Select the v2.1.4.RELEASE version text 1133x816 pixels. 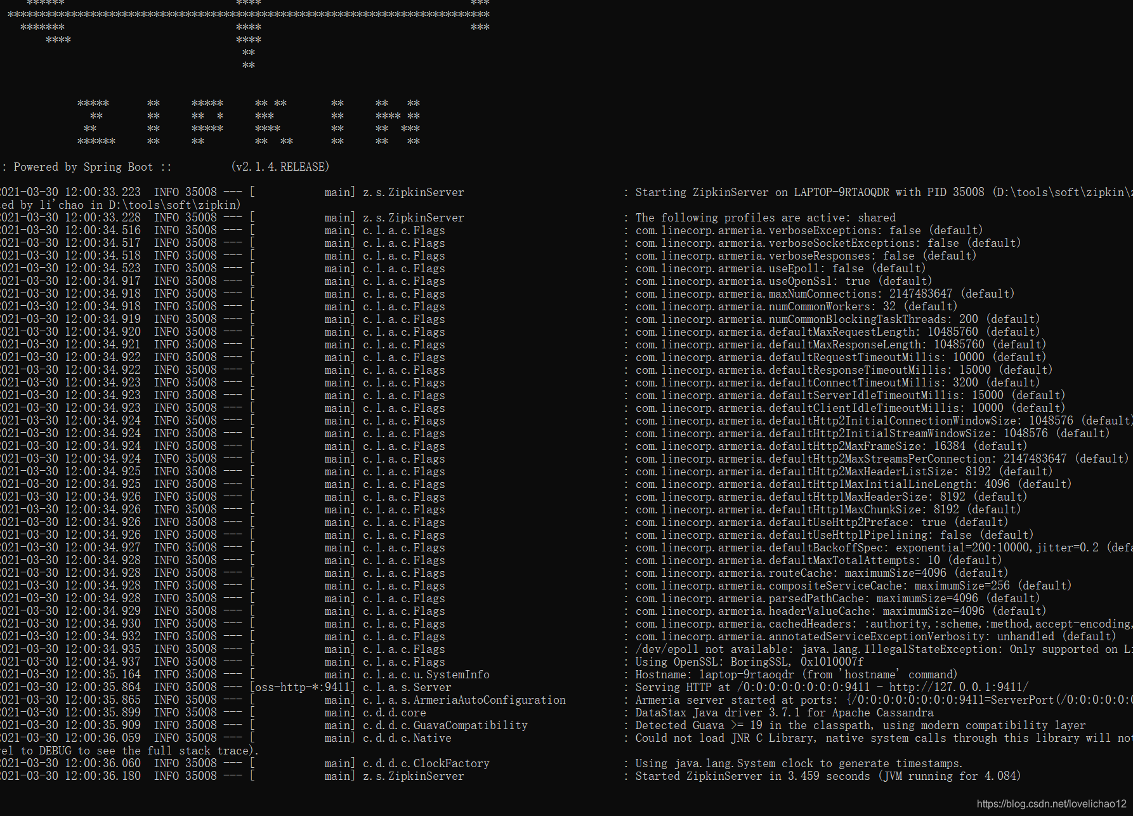(x=280, y=166)
